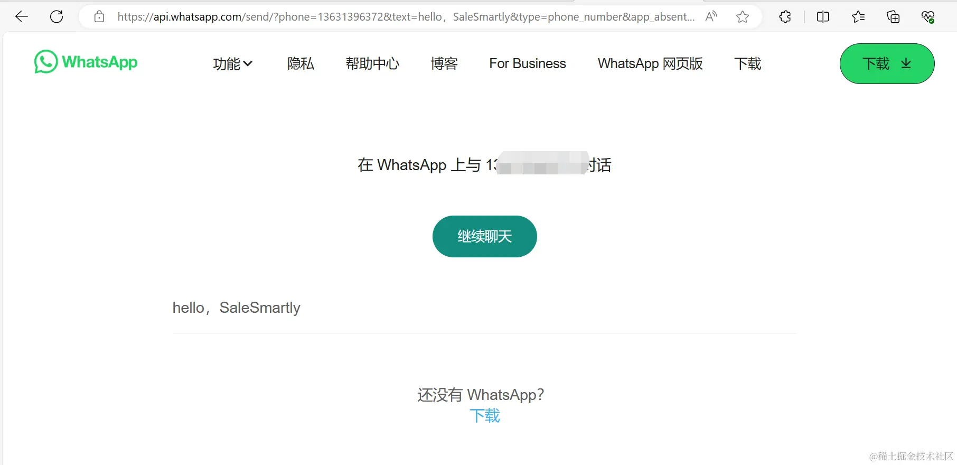Add page to favorites with star icon

click(743, 17)
